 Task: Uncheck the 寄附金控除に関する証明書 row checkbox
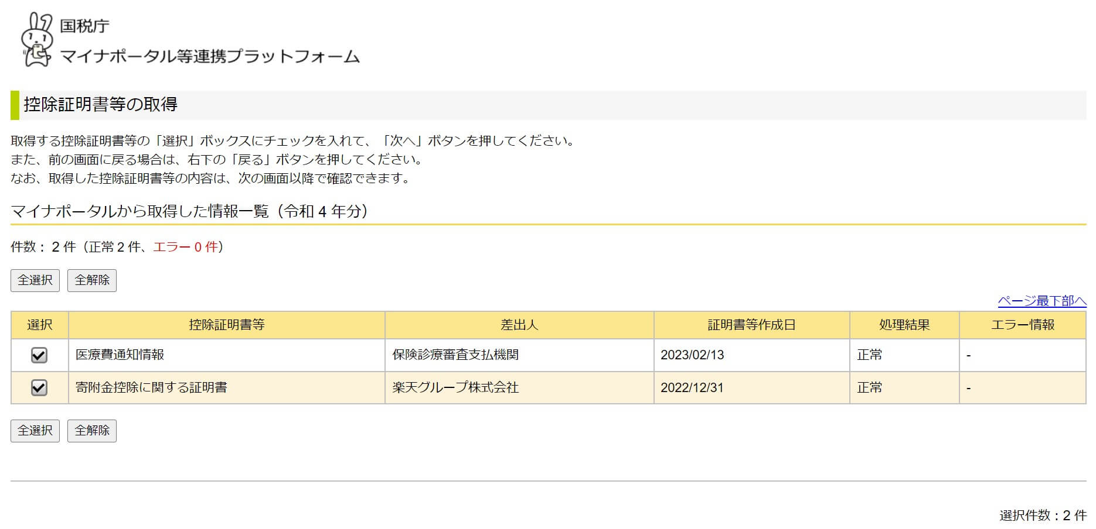tap(39, 387)
